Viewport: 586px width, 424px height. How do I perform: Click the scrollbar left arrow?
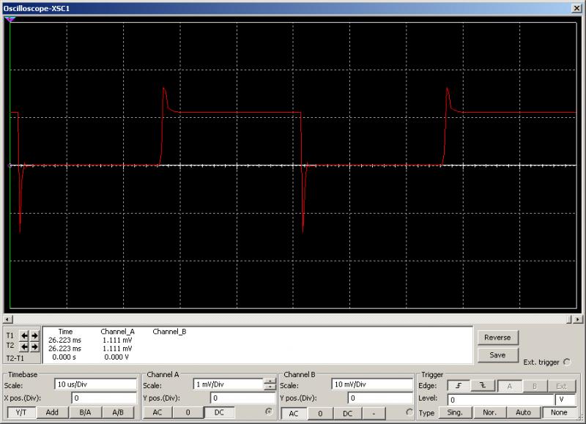coord(8,319)
